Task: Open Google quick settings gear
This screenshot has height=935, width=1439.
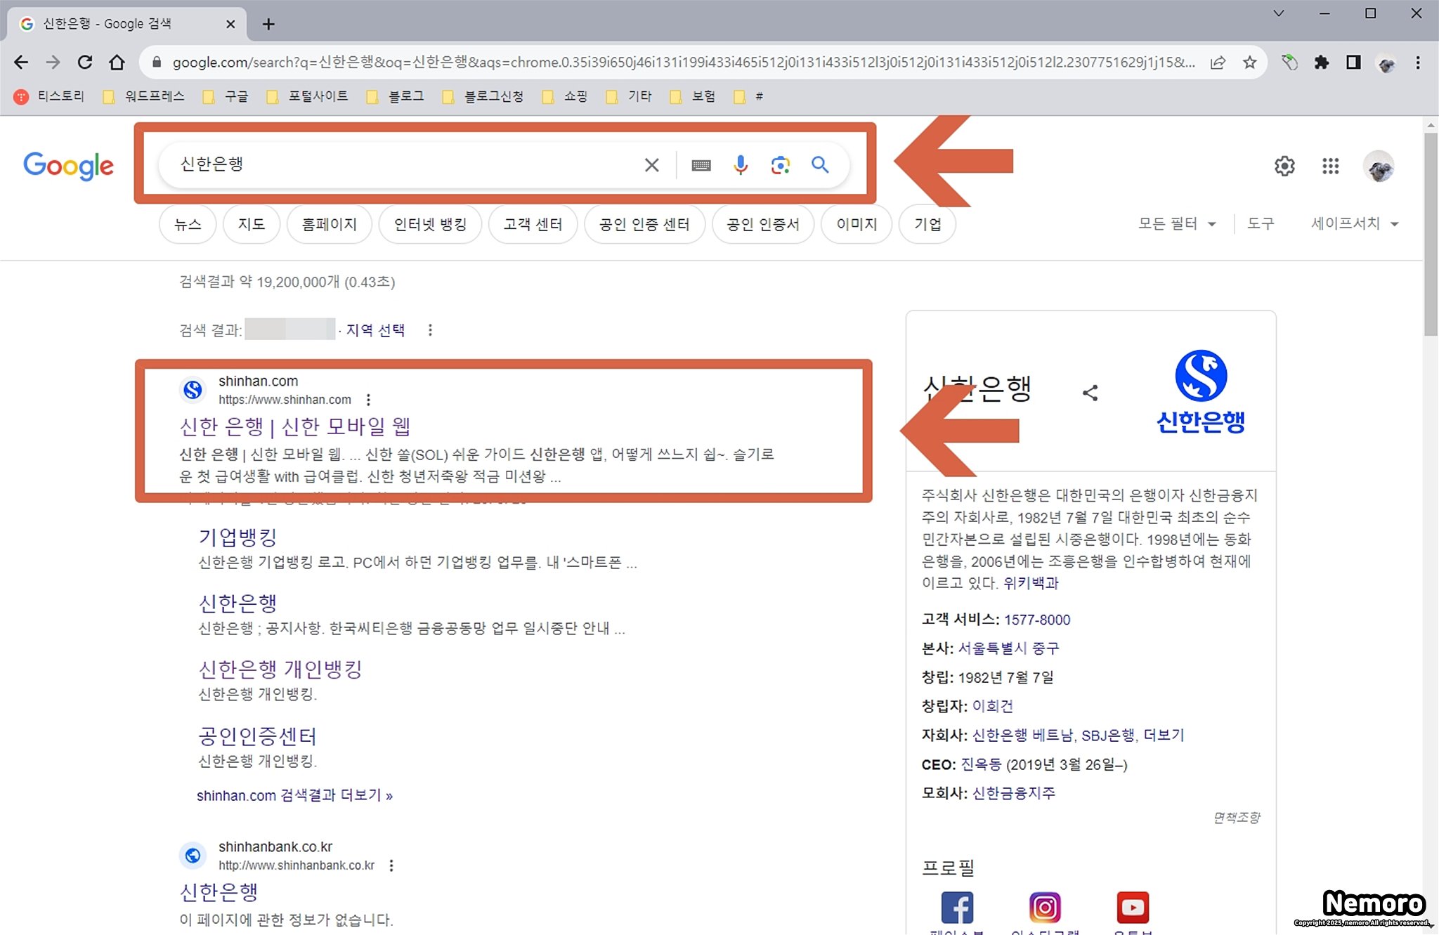Action: (1284, 166)
